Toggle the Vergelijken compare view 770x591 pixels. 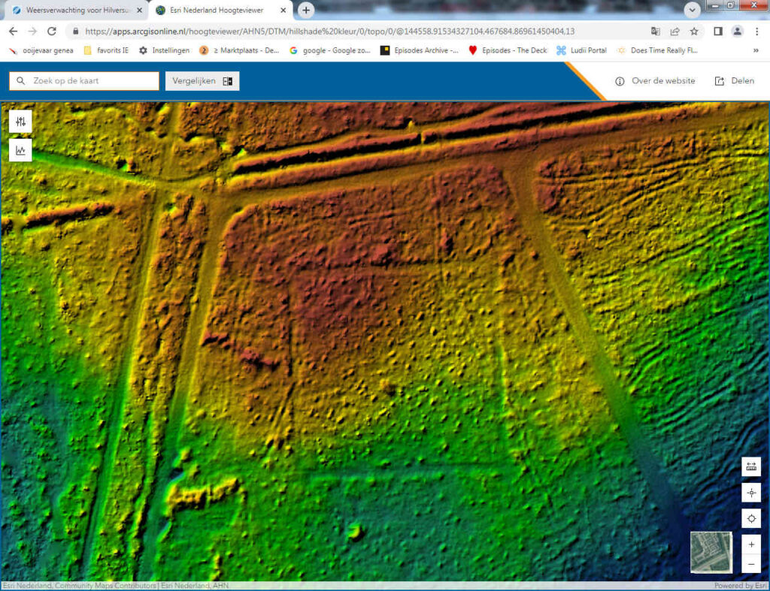tap(202, 81)
